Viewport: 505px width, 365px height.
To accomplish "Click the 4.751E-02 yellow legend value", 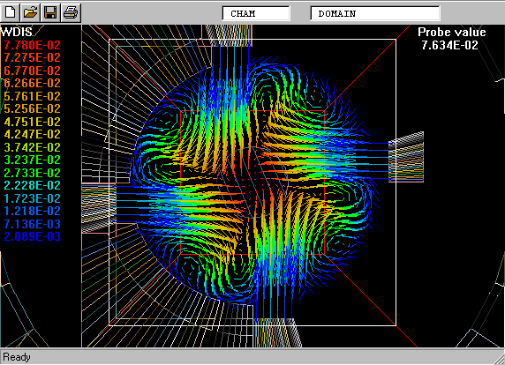I will coord(32,122).
